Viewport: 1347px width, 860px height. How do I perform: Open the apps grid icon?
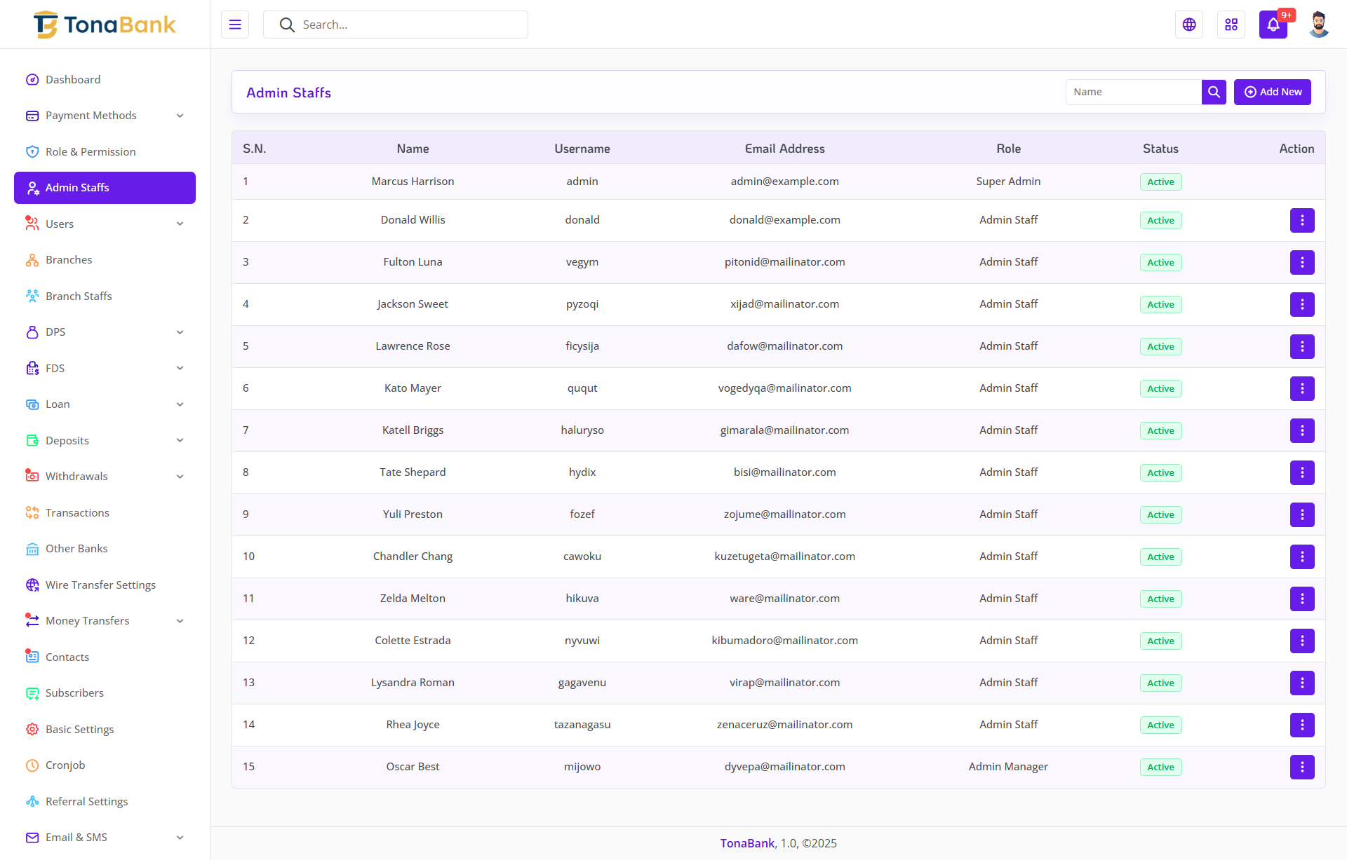(x=1231, y=25)
